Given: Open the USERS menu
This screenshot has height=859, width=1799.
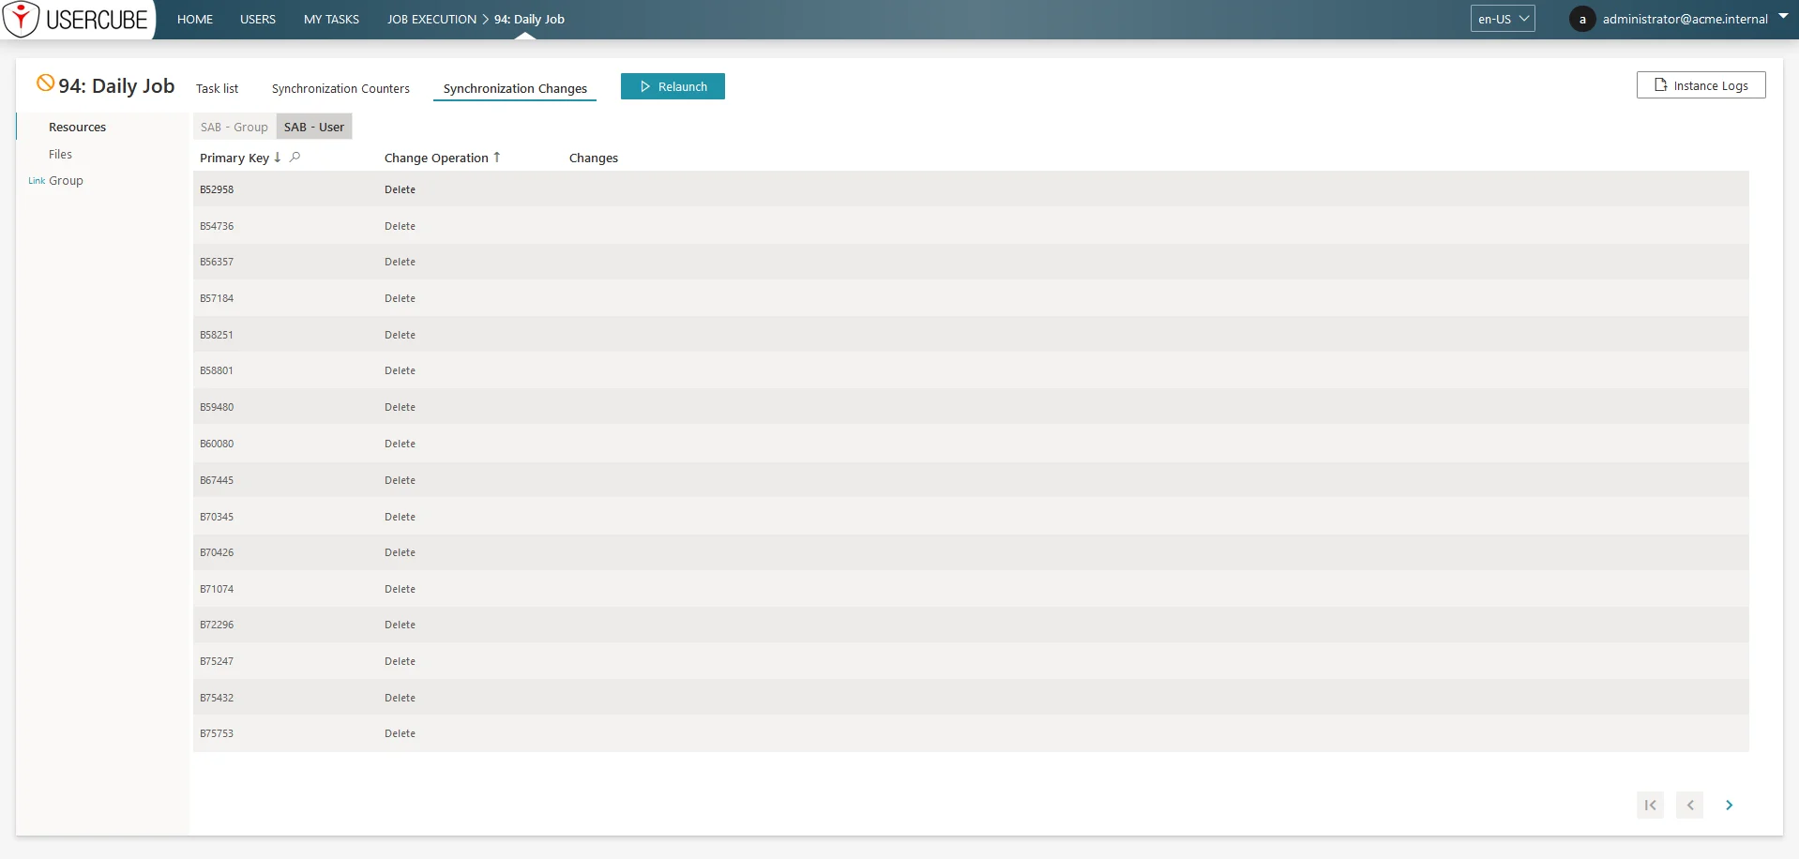Looking at the screenshot, I should [x=258, y=19].
